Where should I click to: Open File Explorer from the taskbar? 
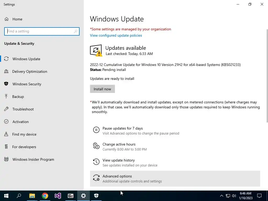tap(32, 196)
